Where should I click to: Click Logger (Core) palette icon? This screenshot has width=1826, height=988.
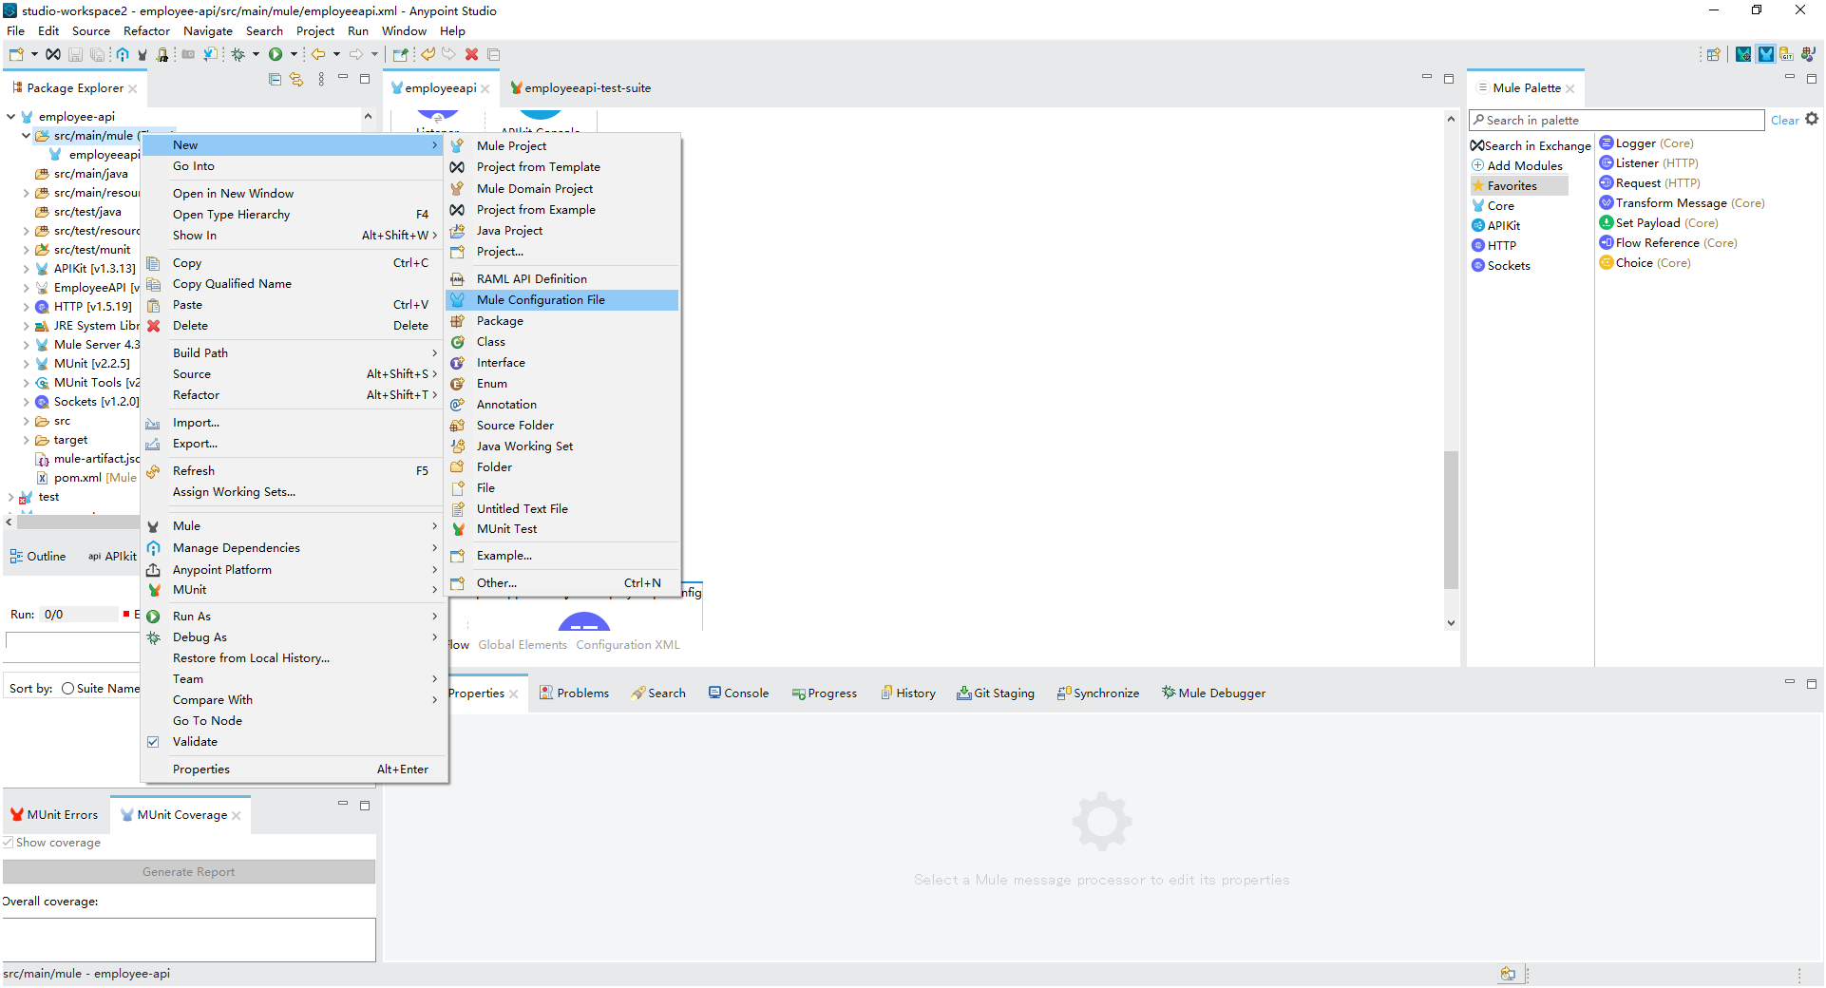[1607, 143]
